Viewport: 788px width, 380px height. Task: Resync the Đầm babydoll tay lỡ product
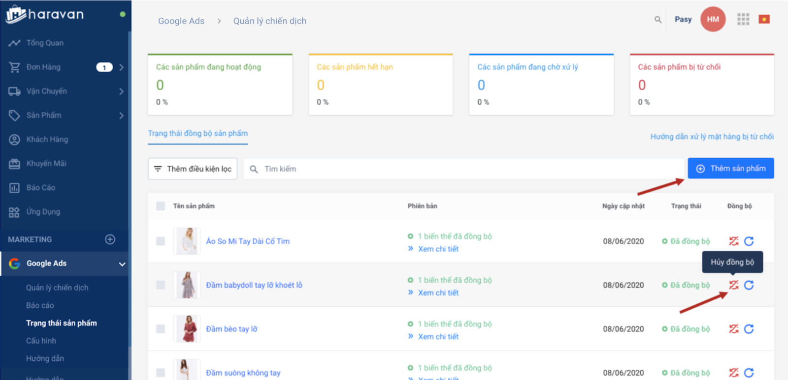point(749,285)
